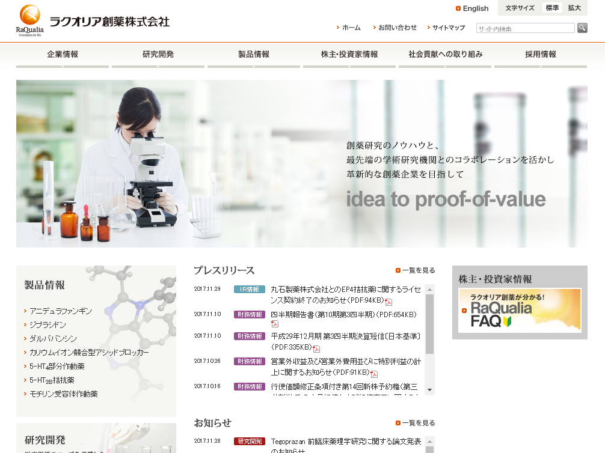Open the 平成29年12月期 第3四半期決算短信 release

(346, 342)
